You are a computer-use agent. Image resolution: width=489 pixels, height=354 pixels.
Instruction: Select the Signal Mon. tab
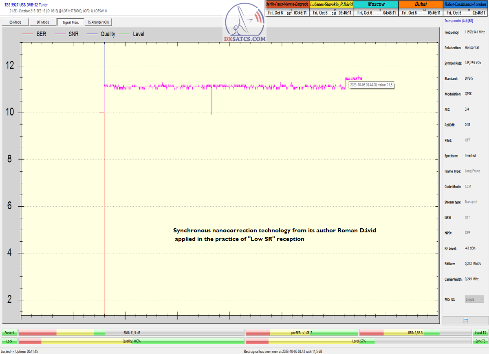point(70,22)
